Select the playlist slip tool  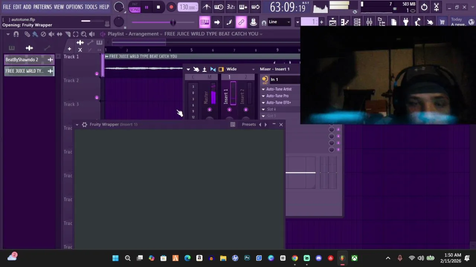tap(59, 34)
